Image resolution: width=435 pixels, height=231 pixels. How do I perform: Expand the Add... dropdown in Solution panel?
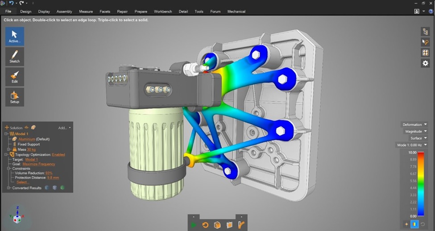[x=65, y=128]
